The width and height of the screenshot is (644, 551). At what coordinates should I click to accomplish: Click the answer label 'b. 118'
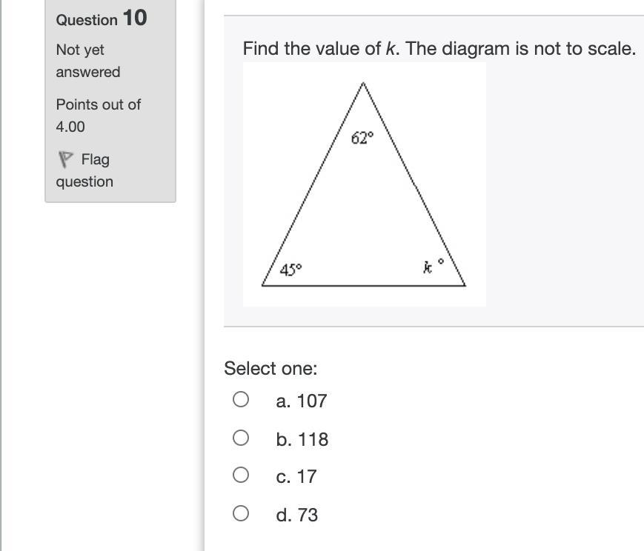[302, 439]
